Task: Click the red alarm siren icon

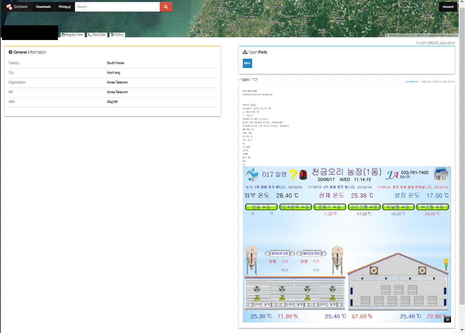Action: coord(303,174)
